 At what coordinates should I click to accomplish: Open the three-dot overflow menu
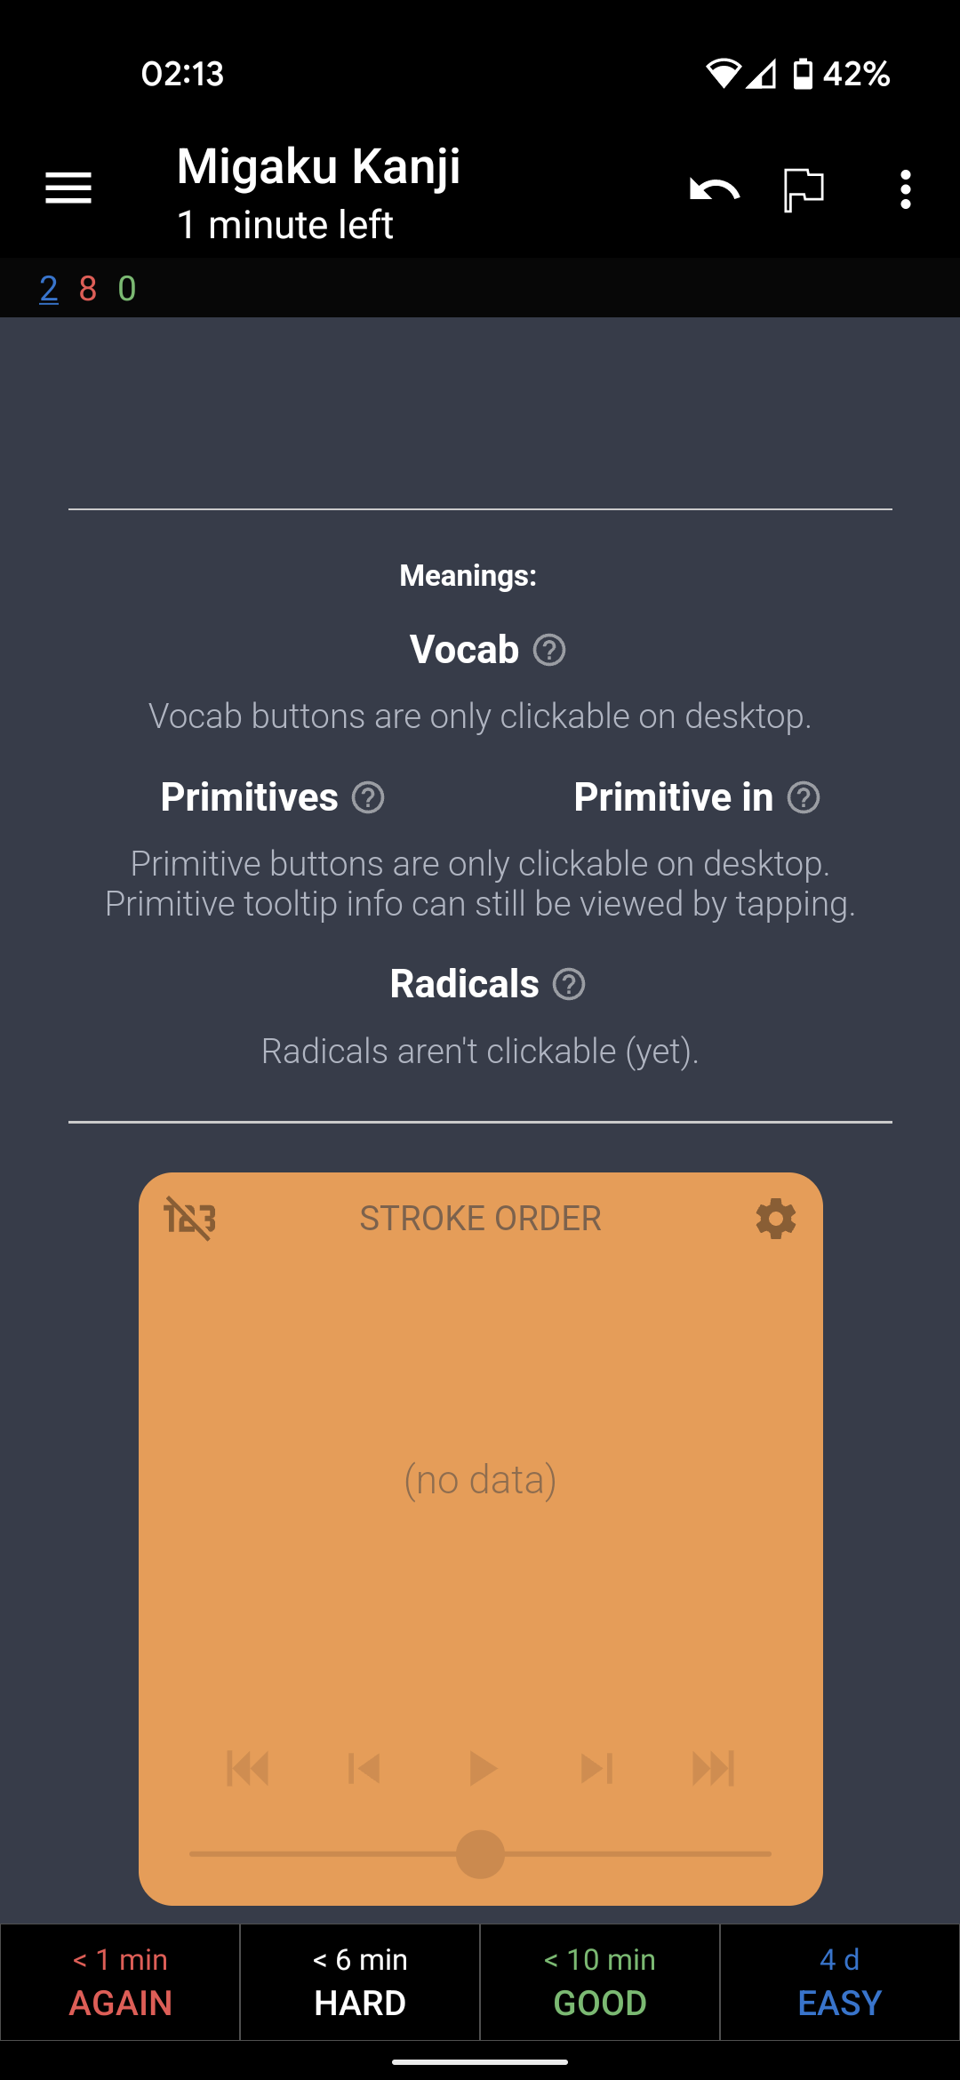906,188
